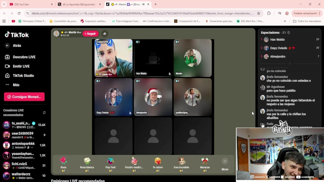Open Convertidor de yout... bookmark
Screen dimensions: 324x182
tap(63, 21)
